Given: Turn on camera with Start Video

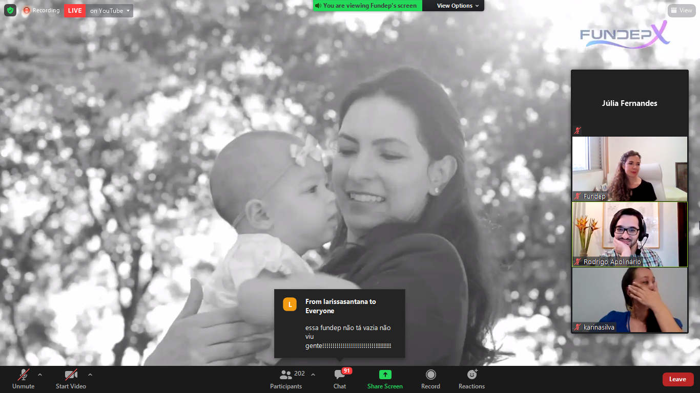Looking at the screenshot, I should tap(71, 375).
